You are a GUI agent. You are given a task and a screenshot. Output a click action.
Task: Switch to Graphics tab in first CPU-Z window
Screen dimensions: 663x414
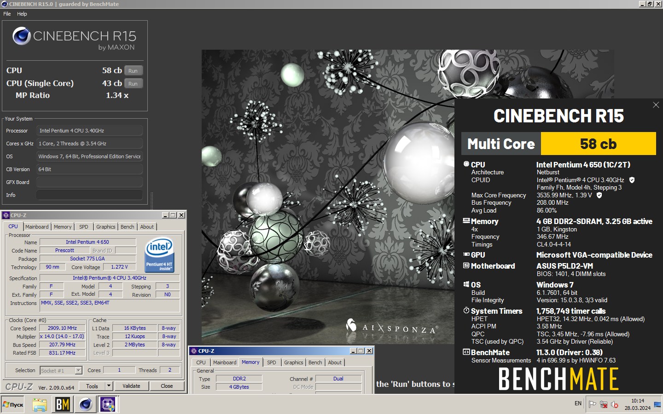pos(105,227)
